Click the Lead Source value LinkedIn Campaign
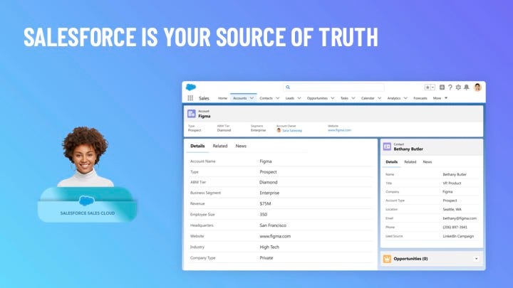The image size is (513, 288). click(x=458, y=236)
